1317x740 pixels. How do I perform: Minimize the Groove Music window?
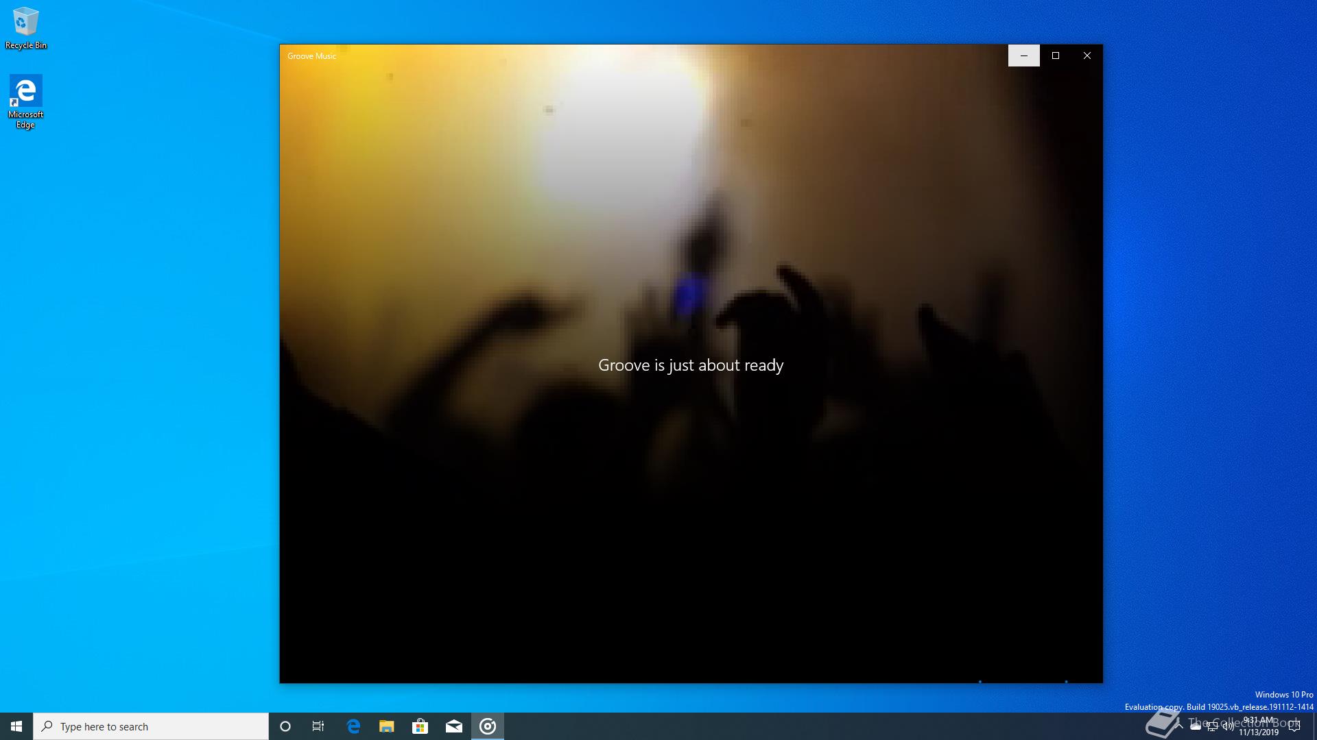click(1024, 56)
